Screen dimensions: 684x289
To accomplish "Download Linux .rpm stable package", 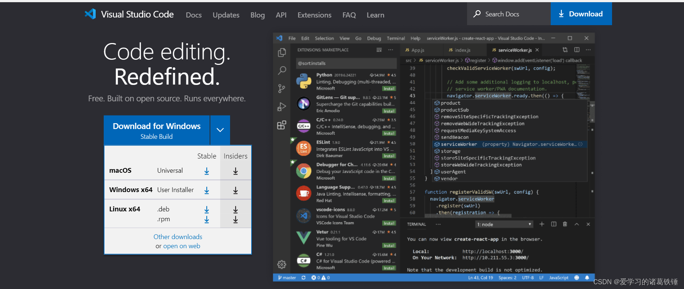I will point(207,219).
